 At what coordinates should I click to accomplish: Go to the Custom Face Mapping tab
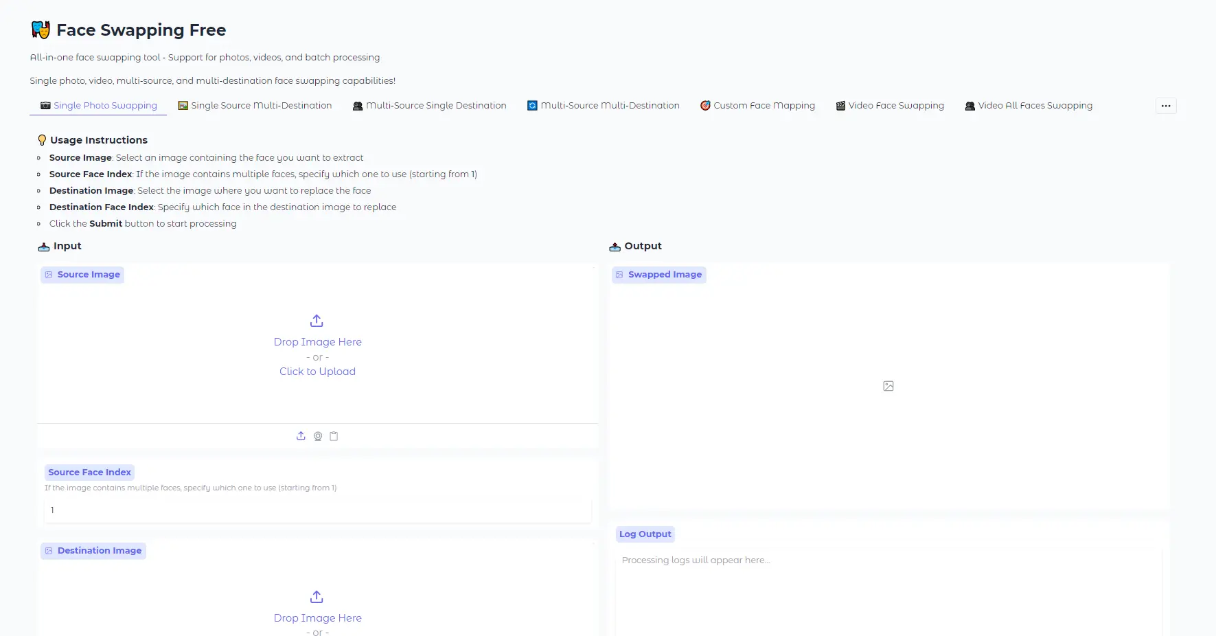pyautogui.click(x=757, y=106)
